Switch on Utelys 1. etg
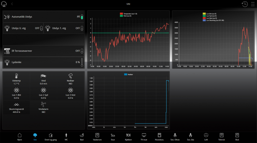257x143 pixels. pyautogui.click(x=82, y=28)
